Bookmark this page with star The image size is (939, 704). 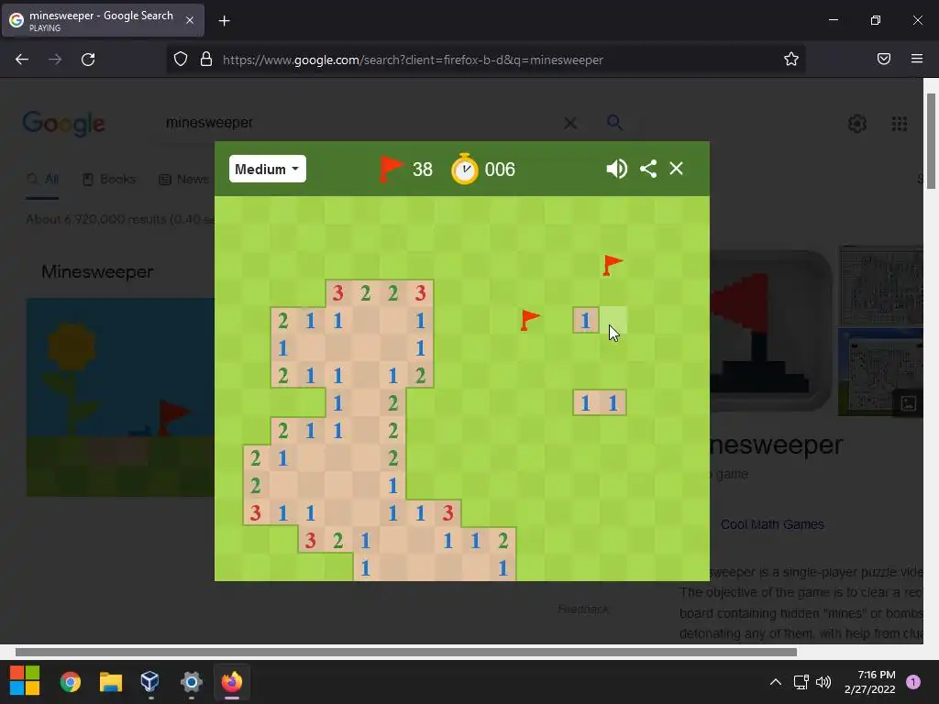[x=791, y=59]
